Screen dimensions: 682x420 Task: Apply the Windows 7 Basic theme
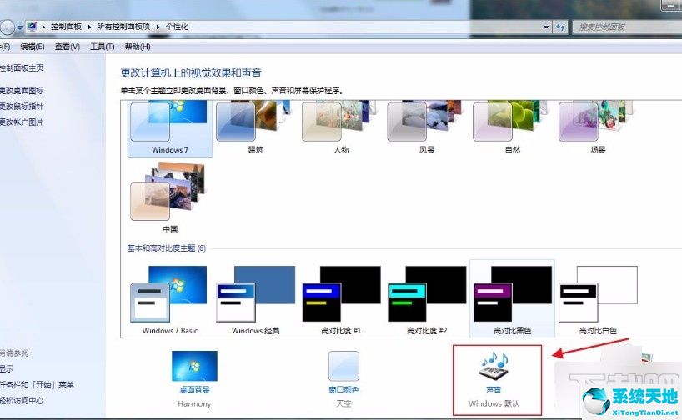tap(170, 300)
